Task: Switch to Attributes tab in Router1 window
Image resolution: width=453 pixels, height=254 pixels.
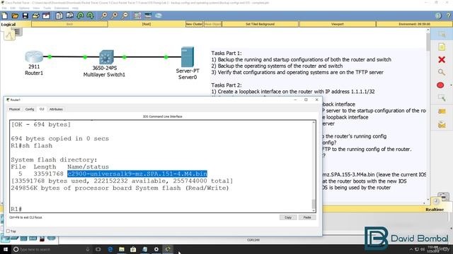Action: (56, 109)
